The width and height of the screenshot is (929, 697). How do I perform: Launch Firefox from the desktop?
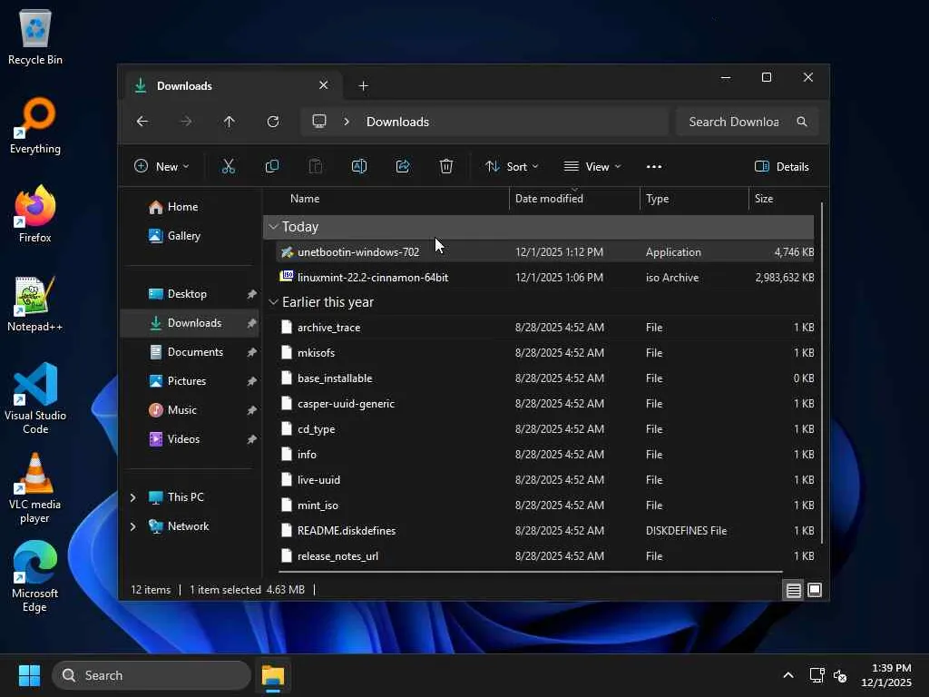35,214
